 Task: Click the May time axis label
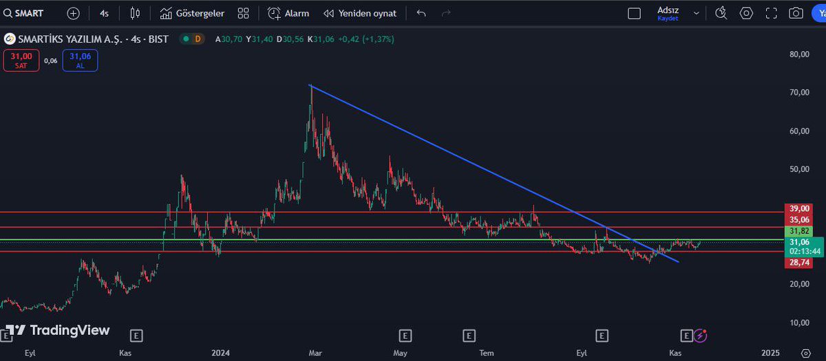pos(401,353)
